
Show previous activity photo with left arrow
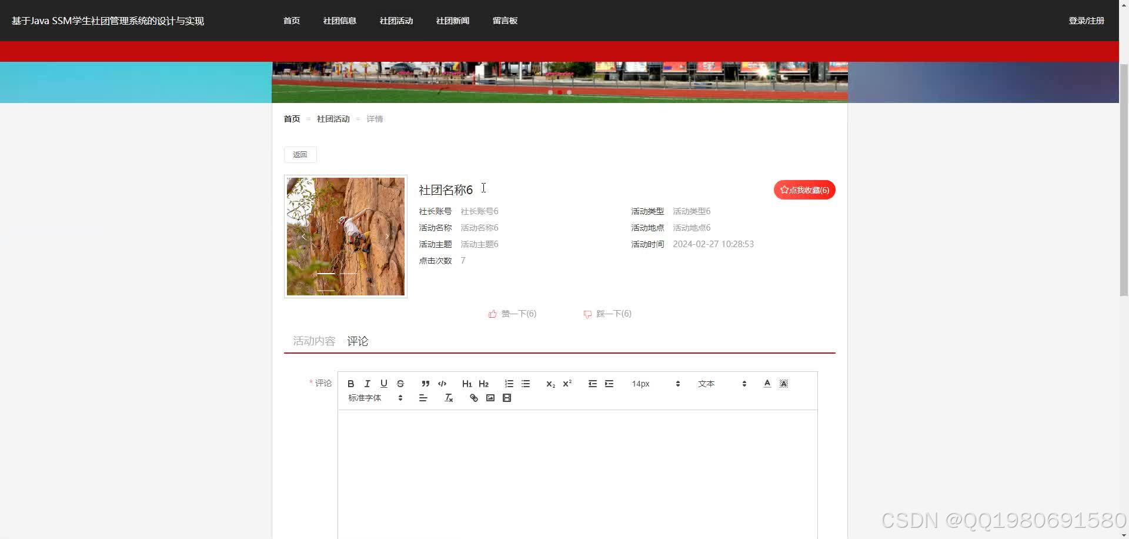click(x=303, y=237)
